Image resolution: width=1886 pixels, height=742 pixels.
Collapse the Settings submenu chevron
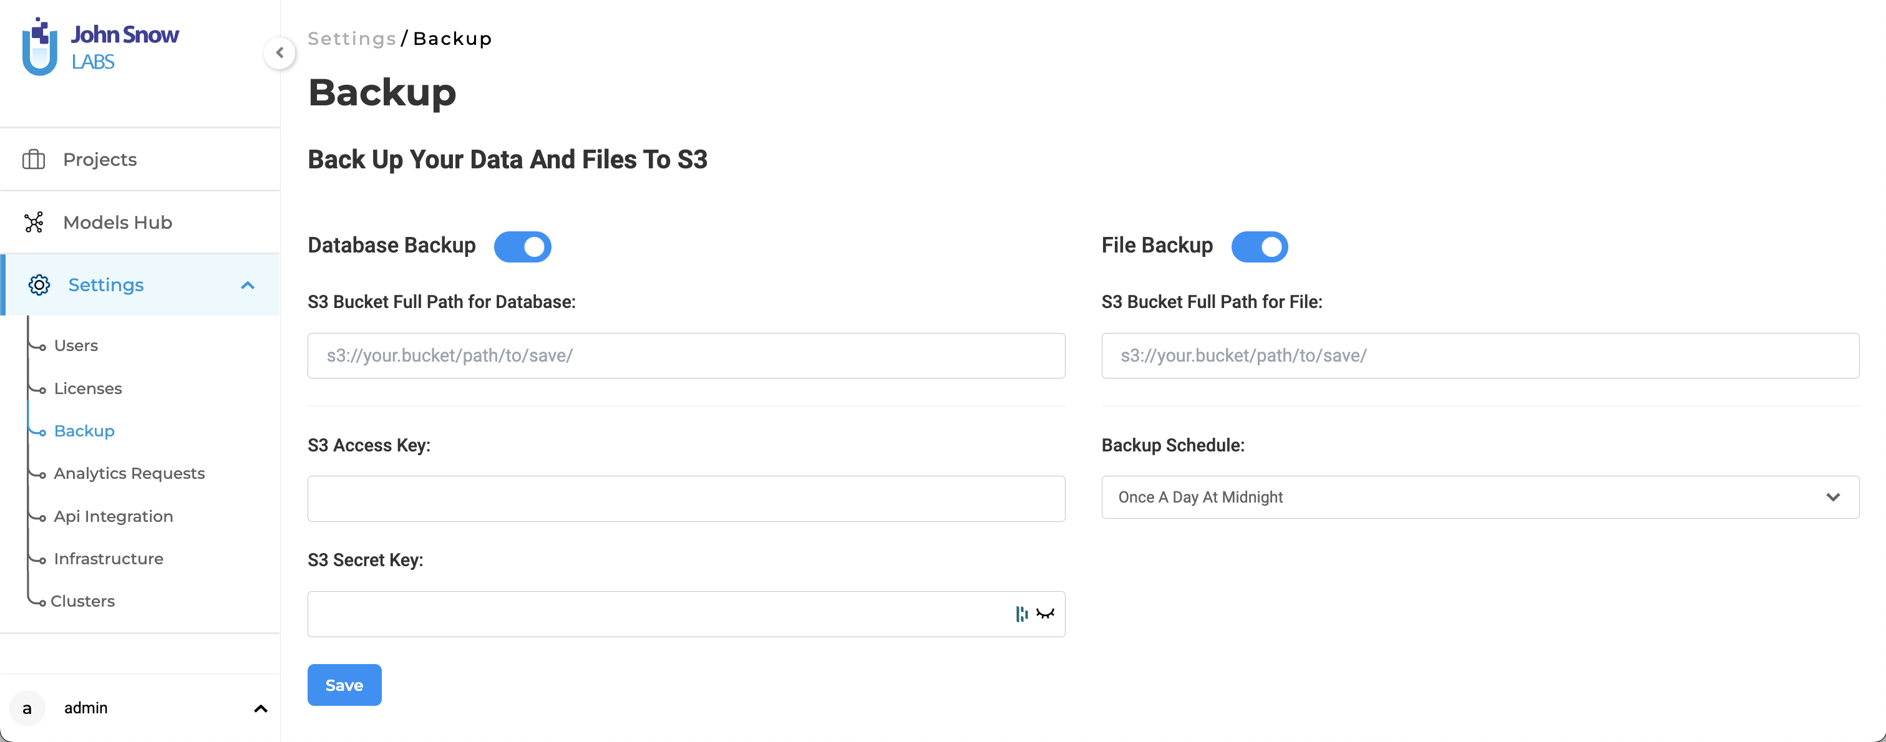[x=248, y=286]
